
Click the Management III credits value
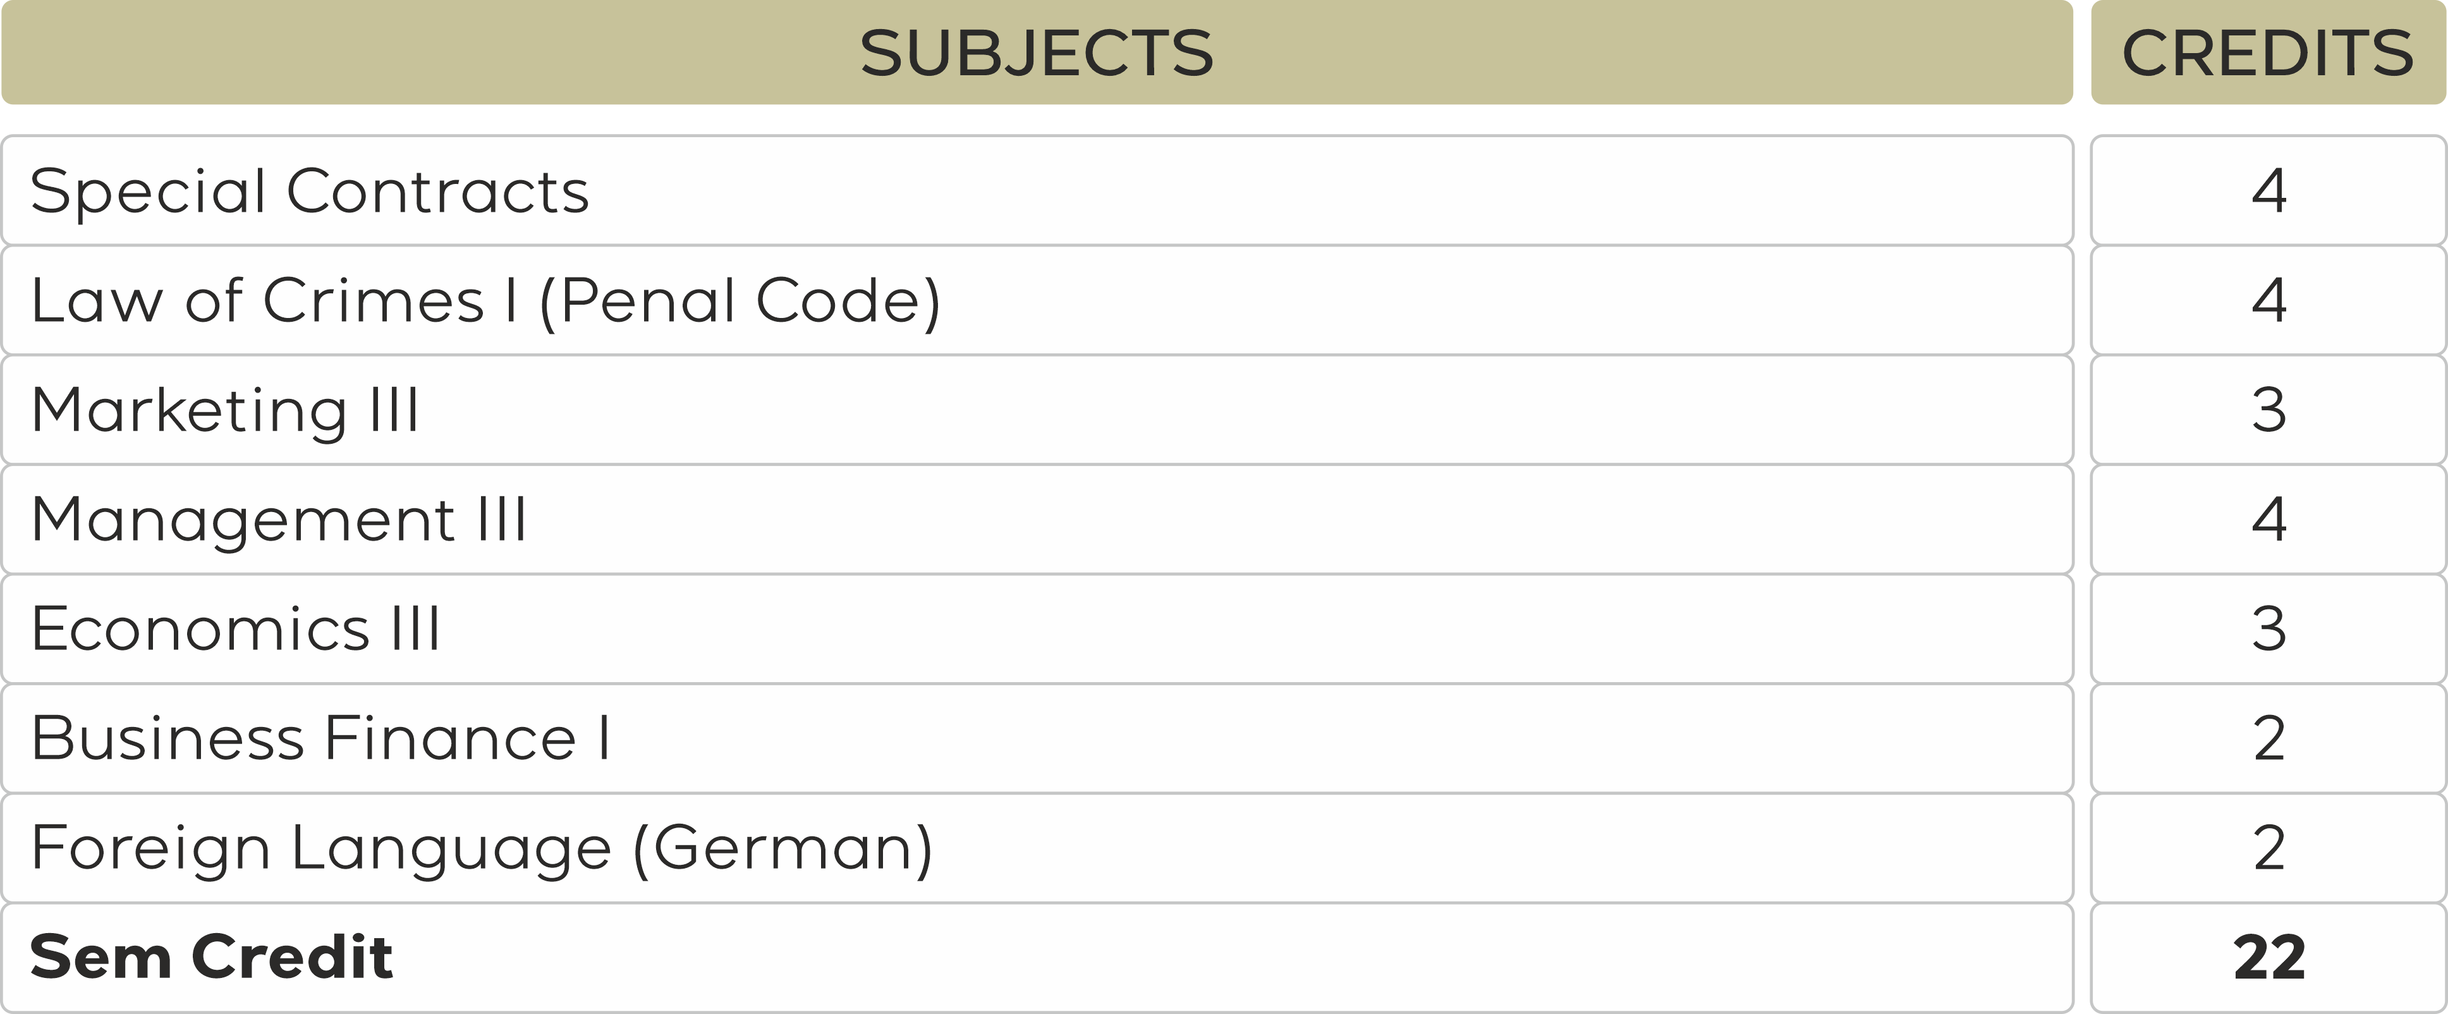point(2268,520)
